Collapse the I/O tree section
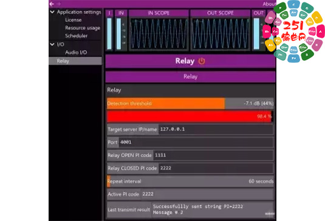Viewport: 325px width, 221px height. pyautogui.click(x=52, y=44)
